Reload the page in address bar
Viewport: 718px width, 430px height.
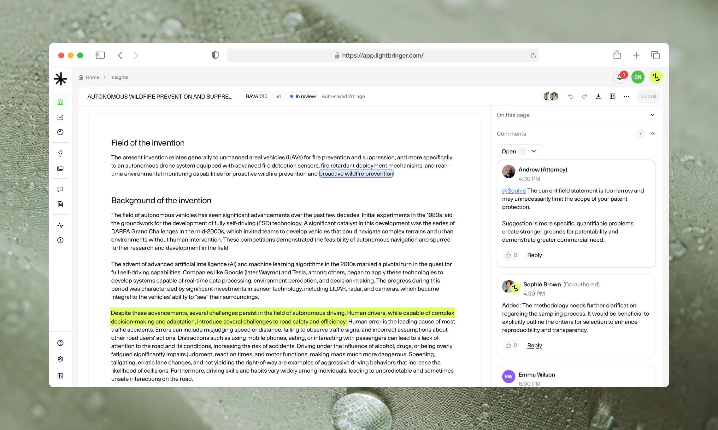click(533, 55)
